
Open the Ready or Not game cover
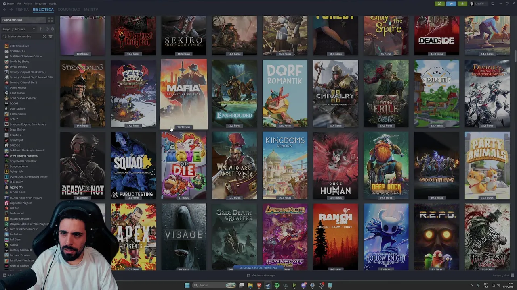(82, 165)
